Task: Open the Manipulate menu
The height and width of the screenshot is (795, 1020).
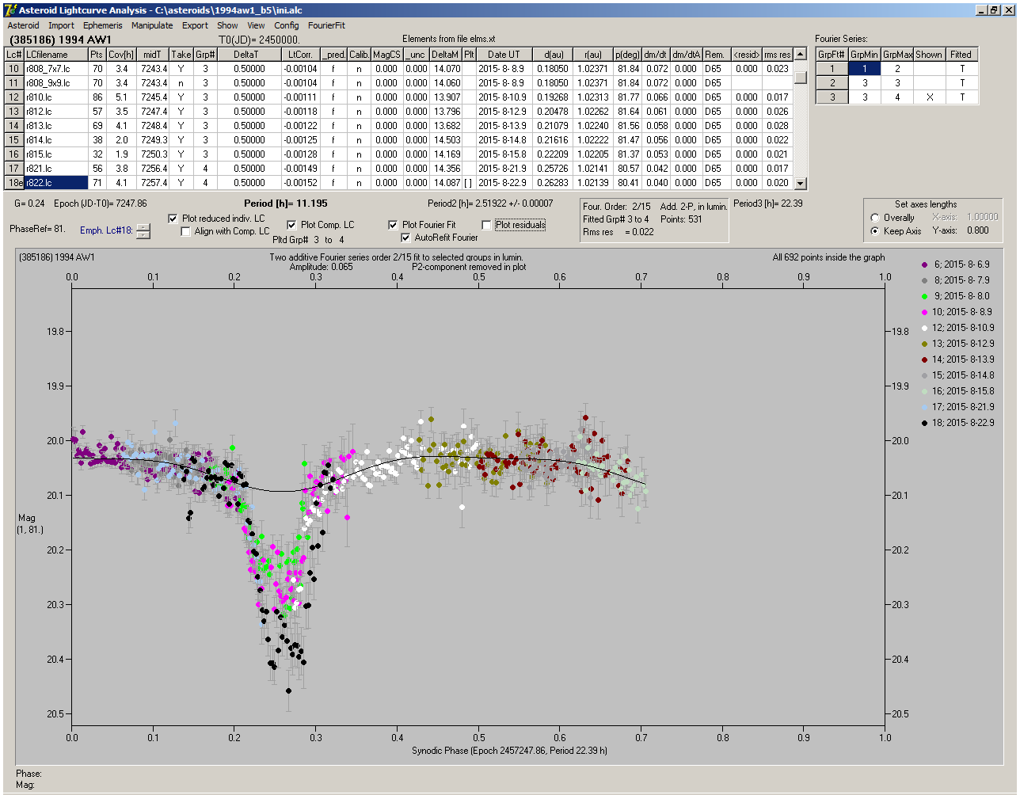Action: [152, 25]
